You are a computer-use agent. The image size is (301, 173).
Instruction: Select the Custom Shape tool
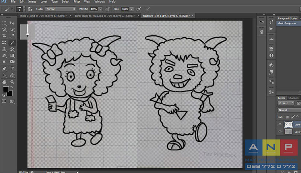[12, 75]
